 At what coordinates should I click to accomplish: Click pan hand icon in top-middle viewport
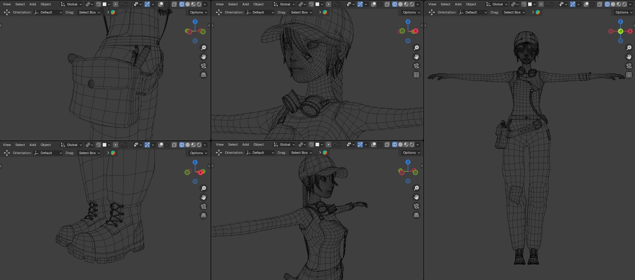point(416,57)
